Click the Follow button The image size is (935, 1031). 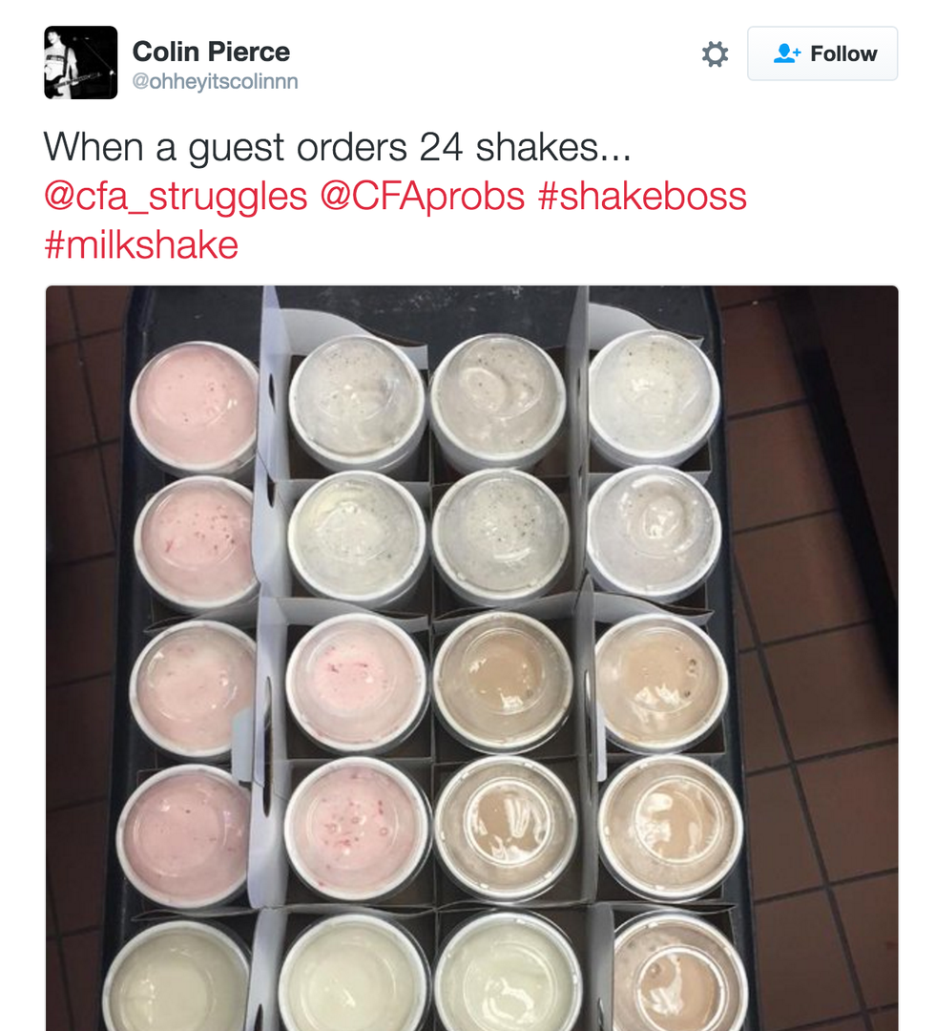(822, 53)
